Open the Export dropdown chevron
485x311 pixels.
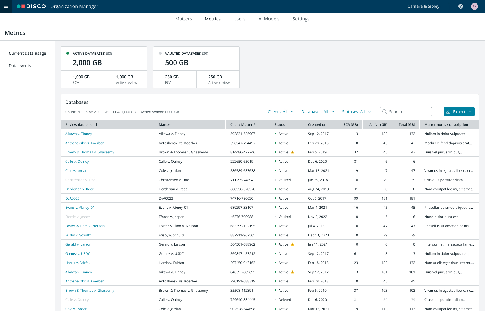click(x=470, y=112)
